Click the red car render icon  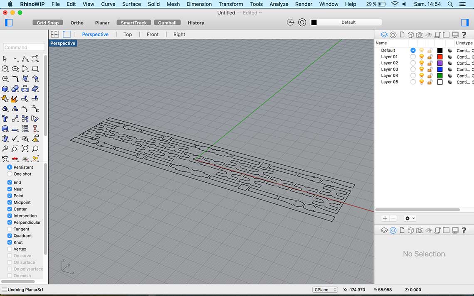click(15, 159)
